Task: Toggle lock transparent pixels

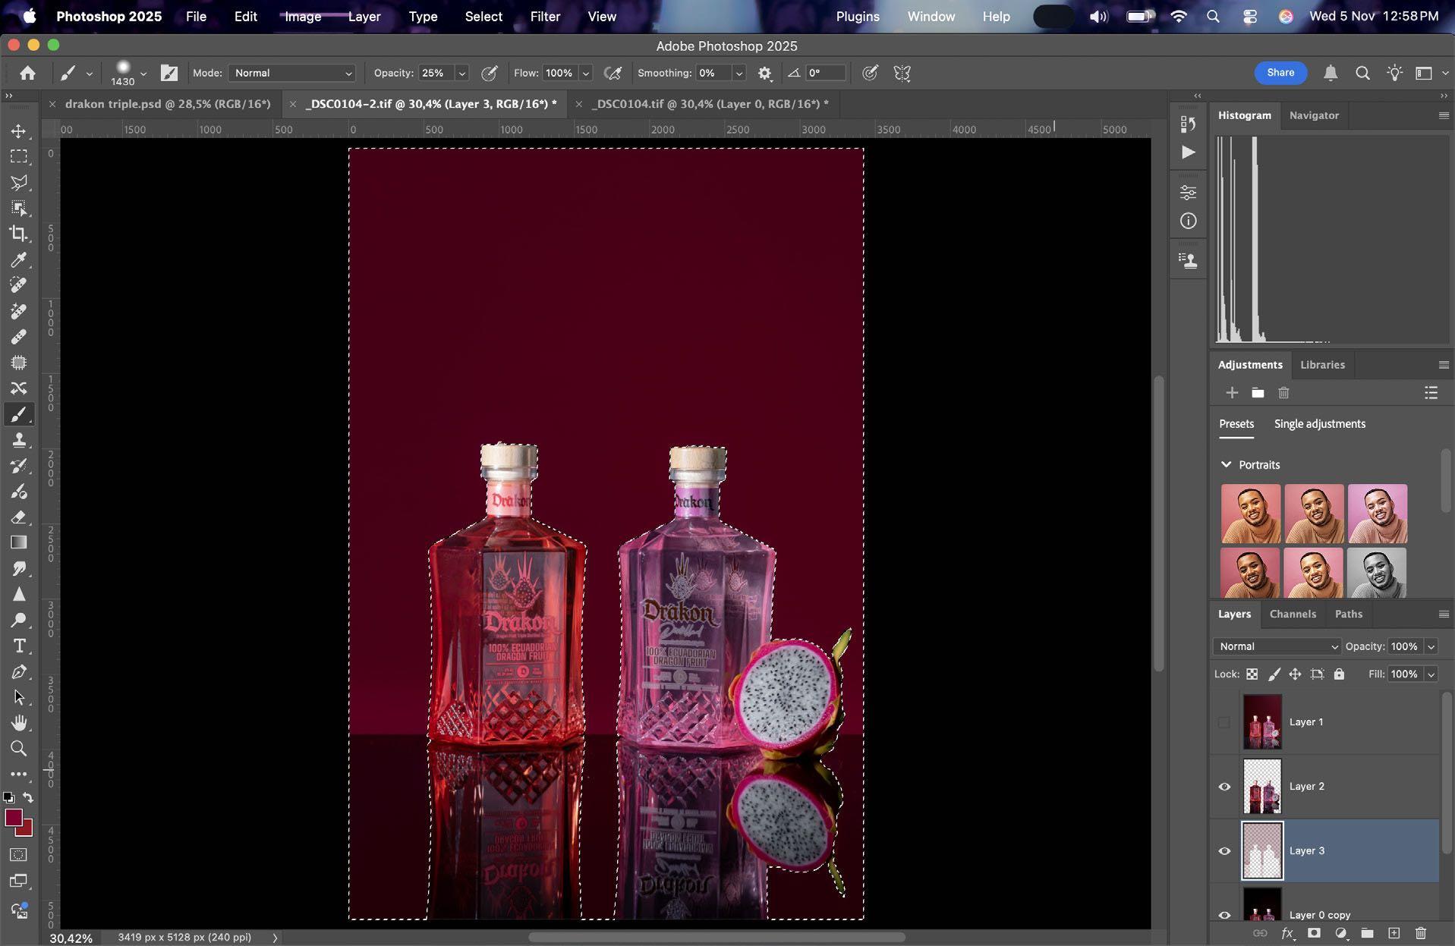Action: [1252, 674]
